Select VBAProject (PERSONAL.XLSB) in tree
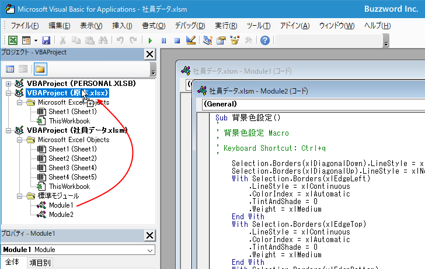This screenshot has height=269, width=425. tap(81, 84)
